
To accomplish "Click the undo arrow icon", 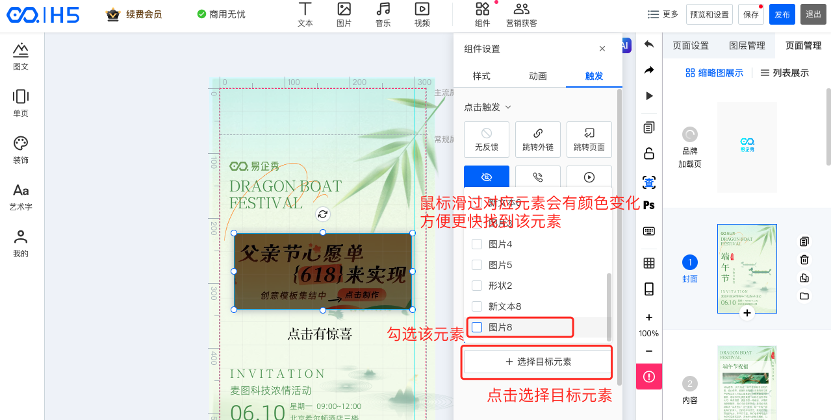I will point(648,44).
